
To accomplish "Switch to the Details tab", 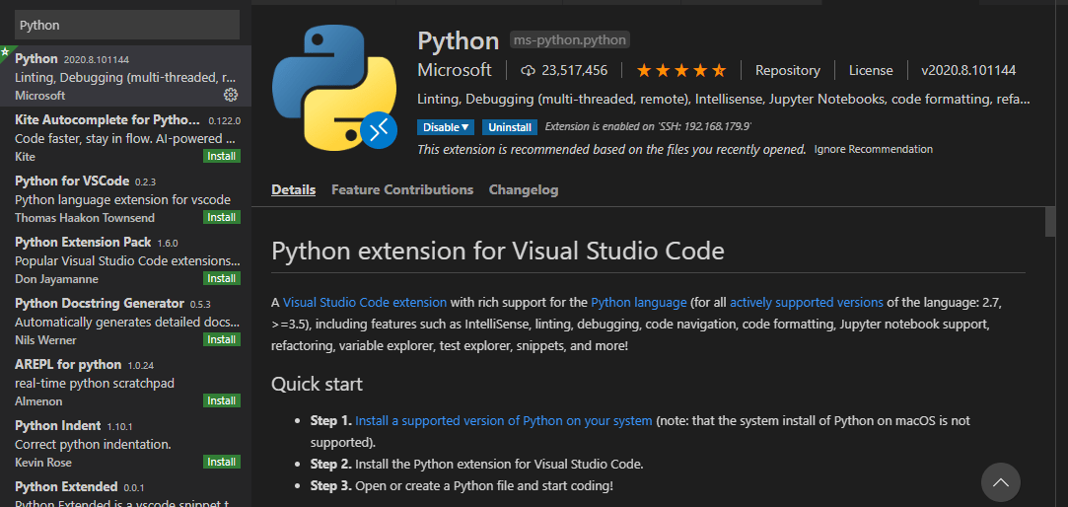I will 293,189.
